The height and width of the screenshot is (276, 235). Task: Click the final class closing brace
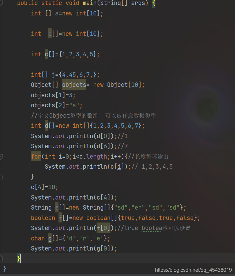(5, 269)
